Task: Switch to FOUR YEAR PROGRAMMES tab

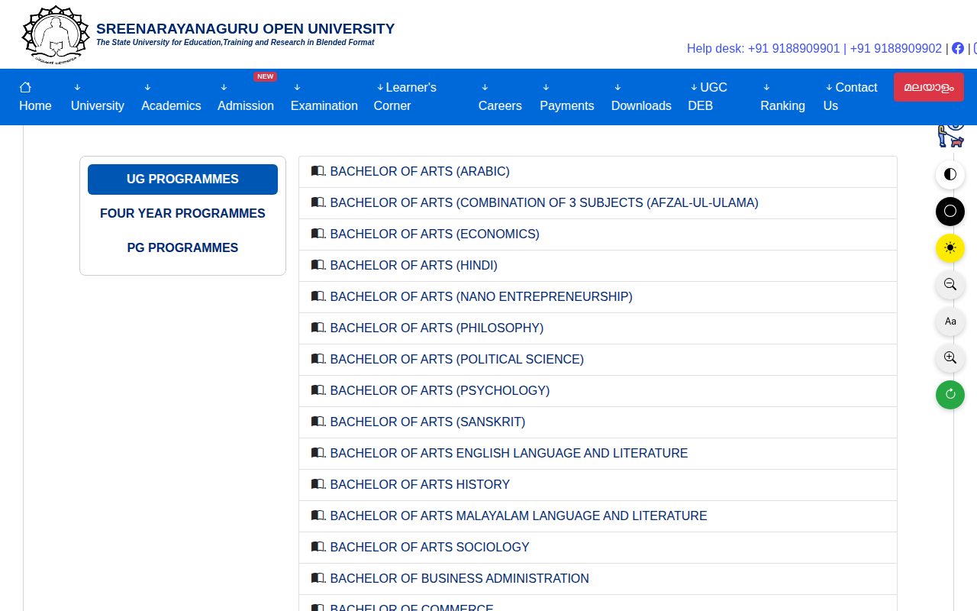Action: tap(182, 214)
